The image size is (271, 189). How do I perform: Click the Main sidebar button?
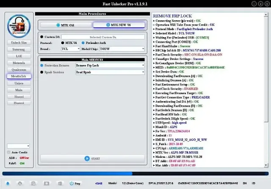19,90
